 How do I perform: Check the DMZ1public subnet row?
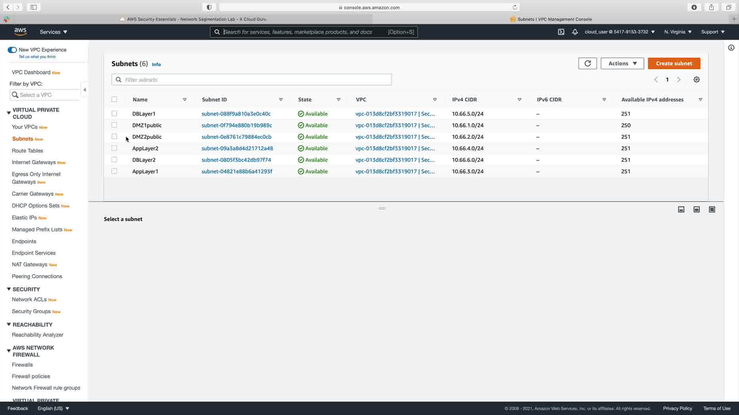pos(114,125)
